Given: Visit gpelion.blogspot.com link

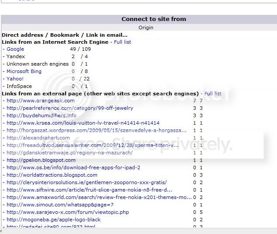Looking at the screenshot, I should 41,160.
